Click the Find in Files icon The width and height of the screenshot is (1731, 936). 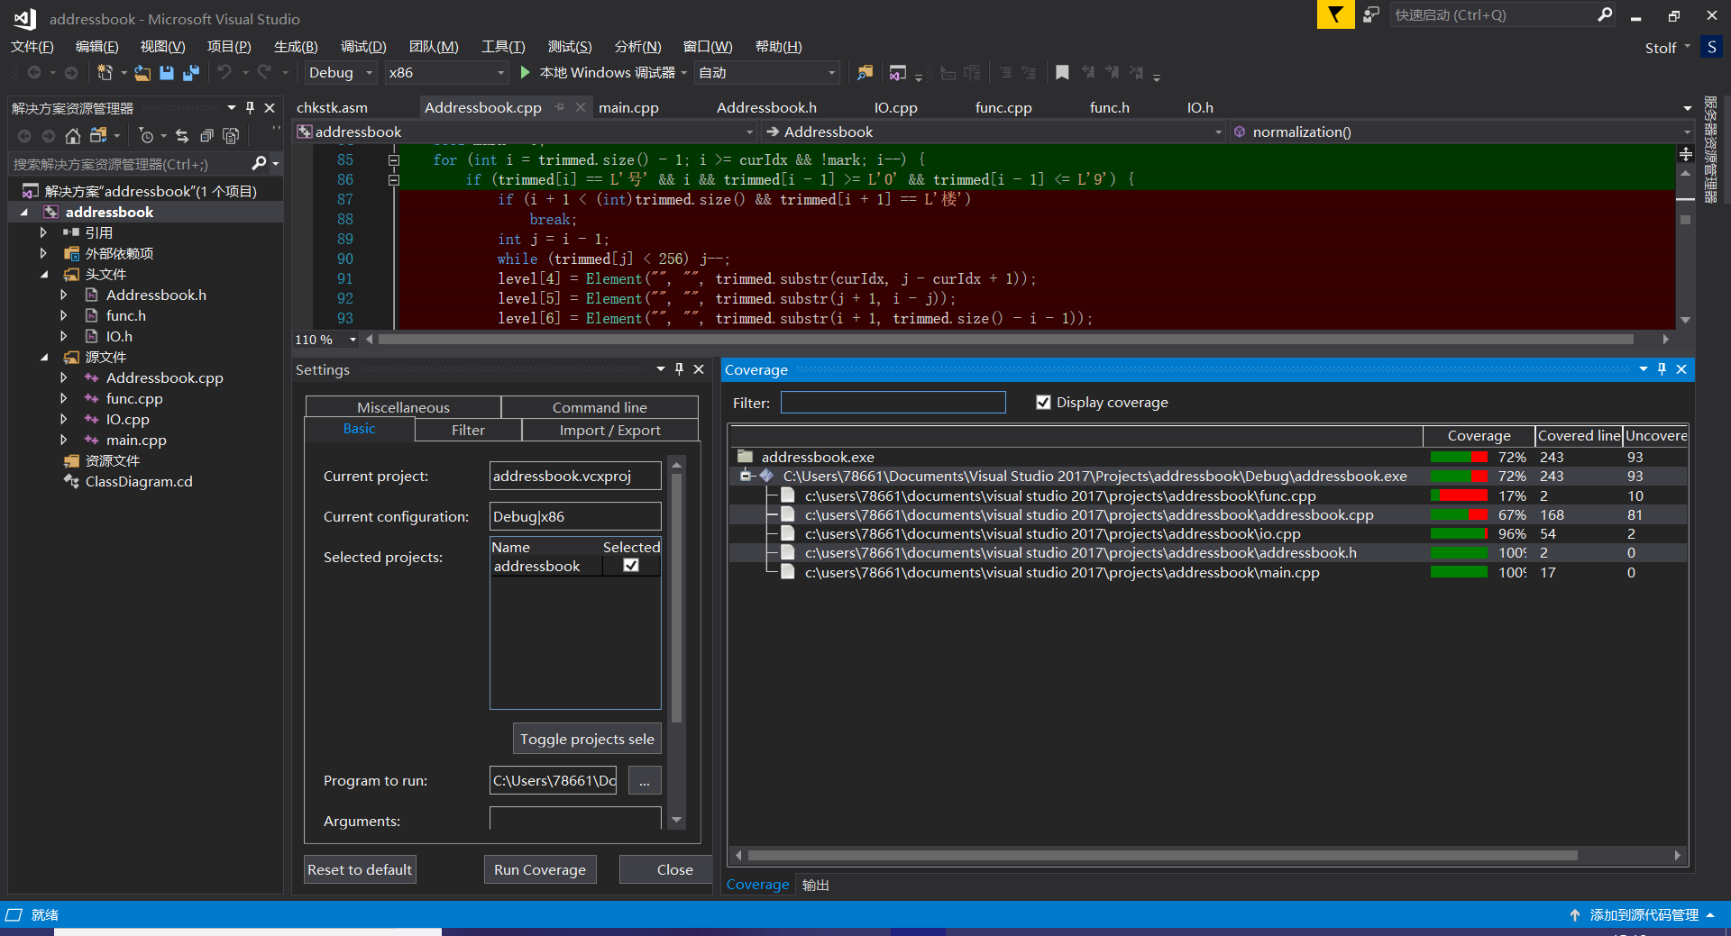pyautogui.click(x=865, y=73)
